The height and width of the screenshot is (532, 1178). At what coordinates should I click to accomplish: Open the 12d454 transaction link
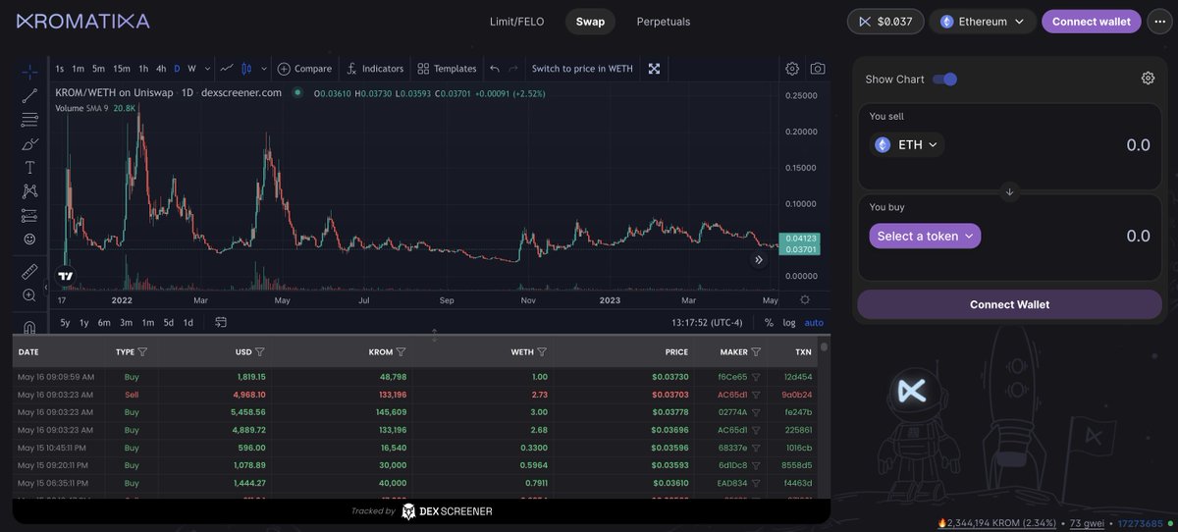point(797,377)
